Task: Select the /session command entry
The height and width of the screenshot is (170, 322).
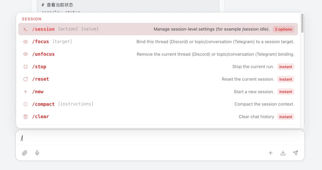Action: click(43, 29)
